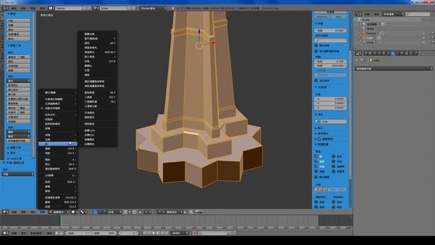Open the outliner editor type icon
The height and width of the screenshot is (245, 435).
pos(358,14)
